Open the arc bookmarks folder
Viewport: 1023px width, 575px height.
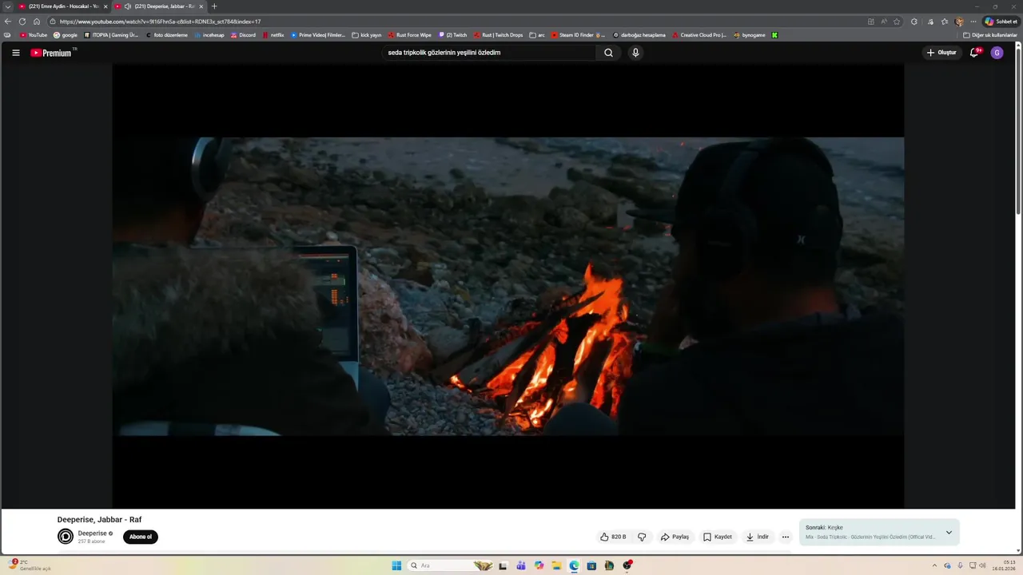point(537,35)
